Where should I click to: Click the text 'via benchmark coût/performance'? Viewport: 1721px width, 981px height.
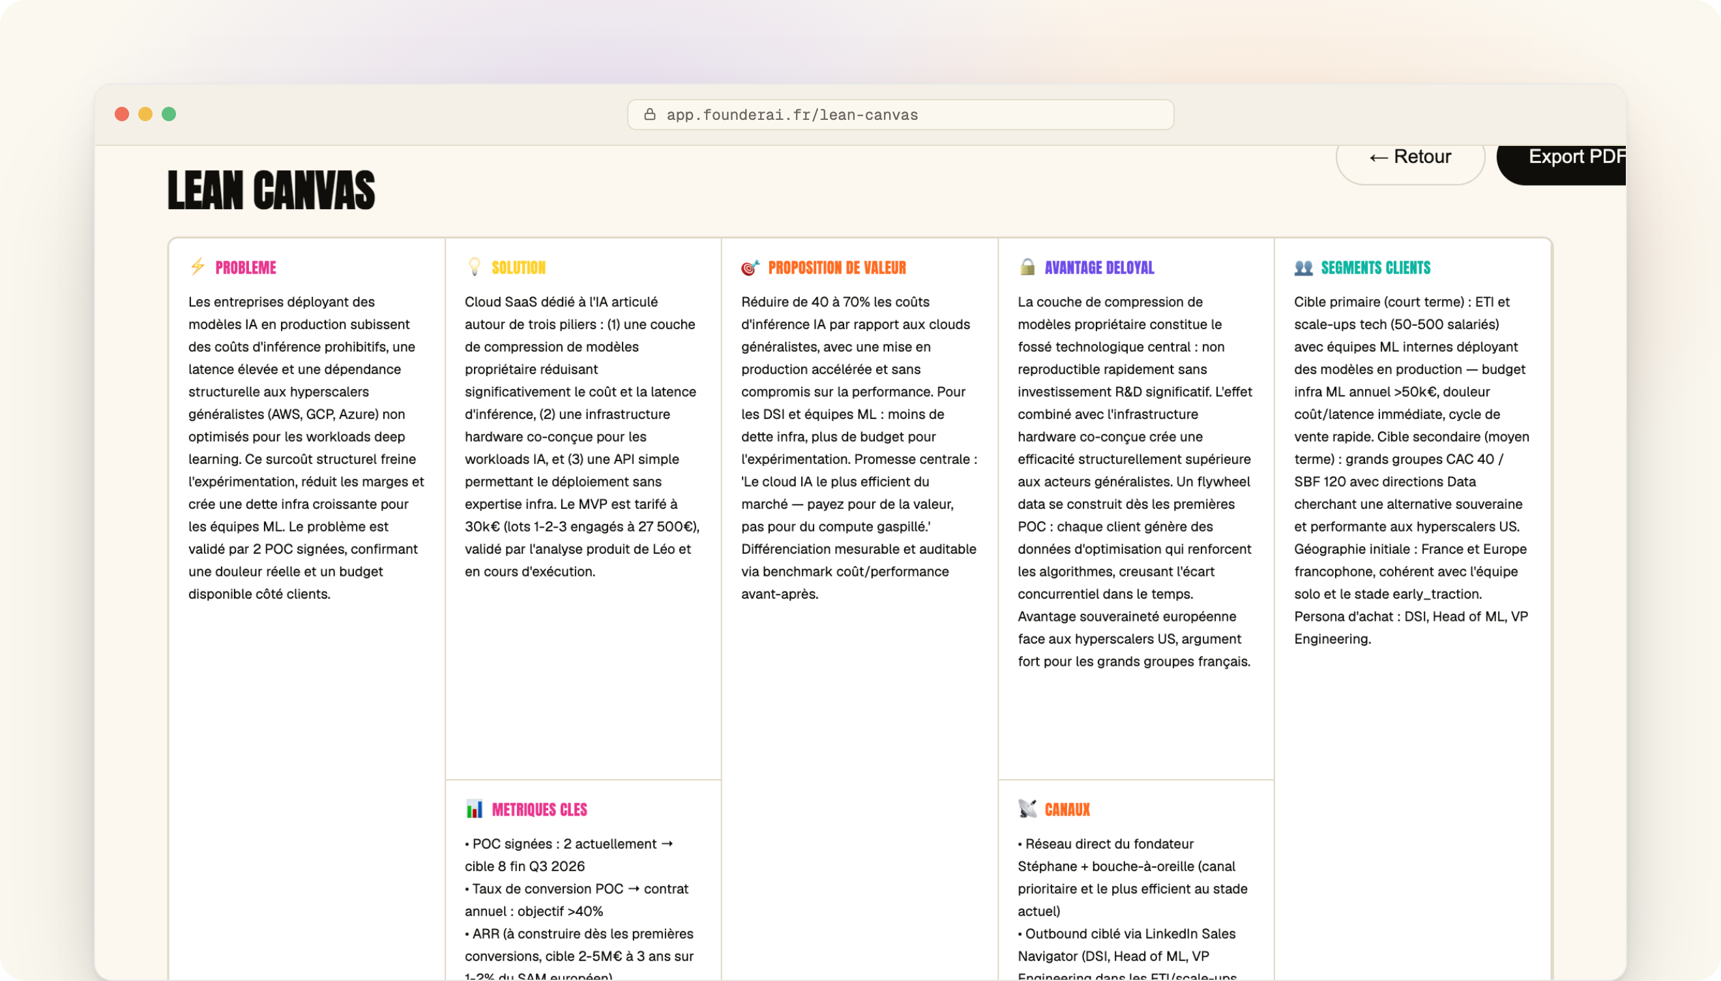point(845,571)
